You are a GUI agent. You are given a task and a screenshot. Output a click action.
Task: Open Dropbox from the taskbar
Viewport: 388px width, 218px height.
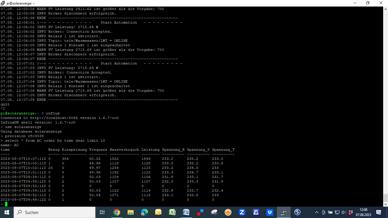pyautogui.click(x=270, y=212)
